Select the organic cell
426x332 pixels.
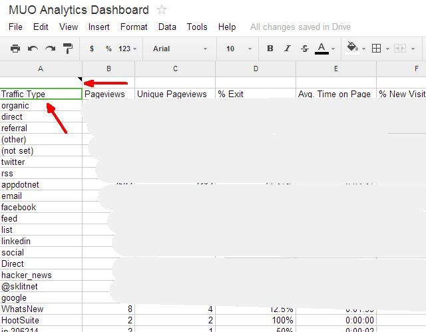tap(41, 105)
